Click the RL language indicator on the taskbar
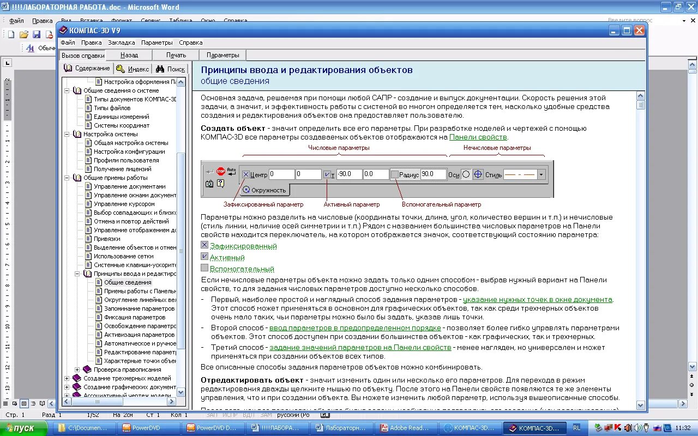Image resolution: width=698 pixels, height=436 pixels. click(577, 428)
